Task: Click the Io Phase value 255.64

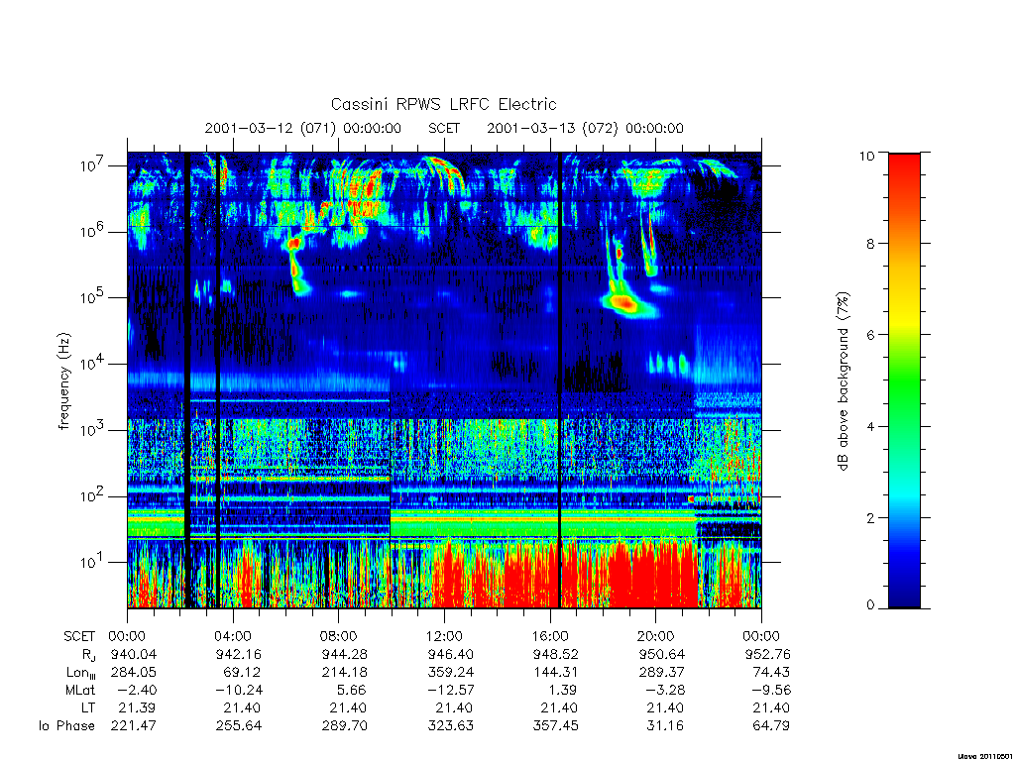Action: coord(239,726)
